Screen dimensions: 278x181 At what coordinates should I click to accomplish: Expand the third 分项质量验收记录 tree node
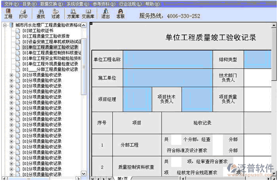click(11, 86)
